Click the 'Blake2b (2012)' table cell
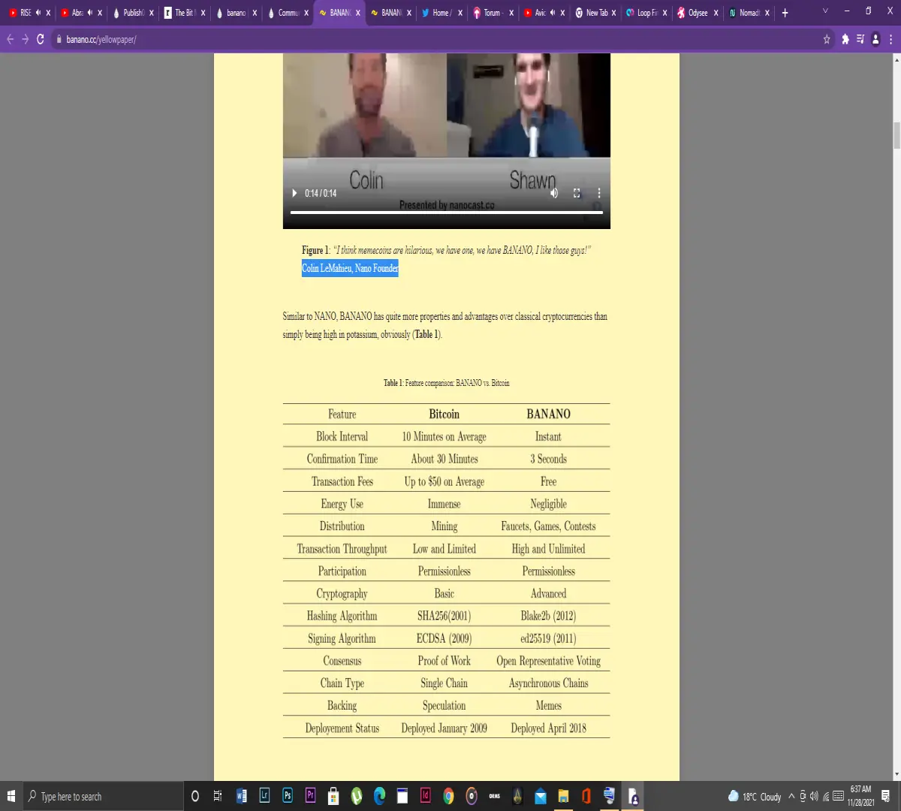This screenshot has height=811, width=901. pyautogui.click(x=548, y=616)
